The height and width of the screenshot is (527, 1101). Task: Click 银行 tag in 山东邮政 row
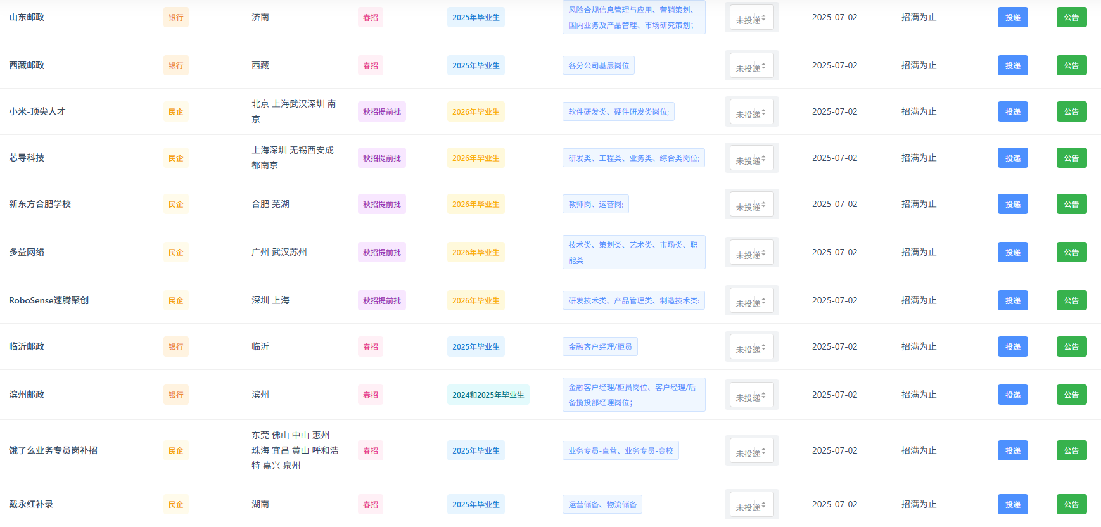pos(175,17)
